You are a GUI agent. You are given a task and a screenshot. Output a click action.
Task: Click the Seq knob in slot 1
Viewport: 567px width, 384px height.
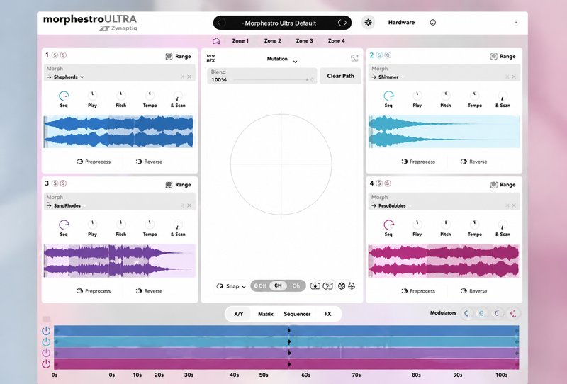[x=64, y=96]
